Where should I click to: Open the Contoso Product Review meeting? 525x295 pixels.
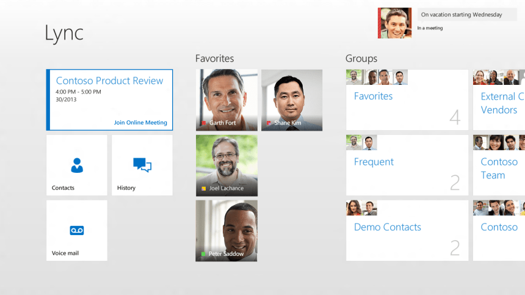(110, 81)
